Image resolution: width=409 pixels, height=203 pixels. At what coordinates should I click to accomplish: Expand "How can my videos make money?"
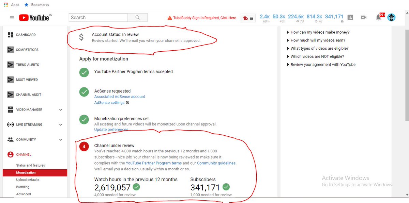point(319,32)
